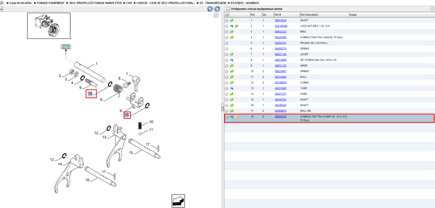Open part number 84004167 link
Image resolution: width=435 pixels, height=208 pixels.
[x=280, y=43]
